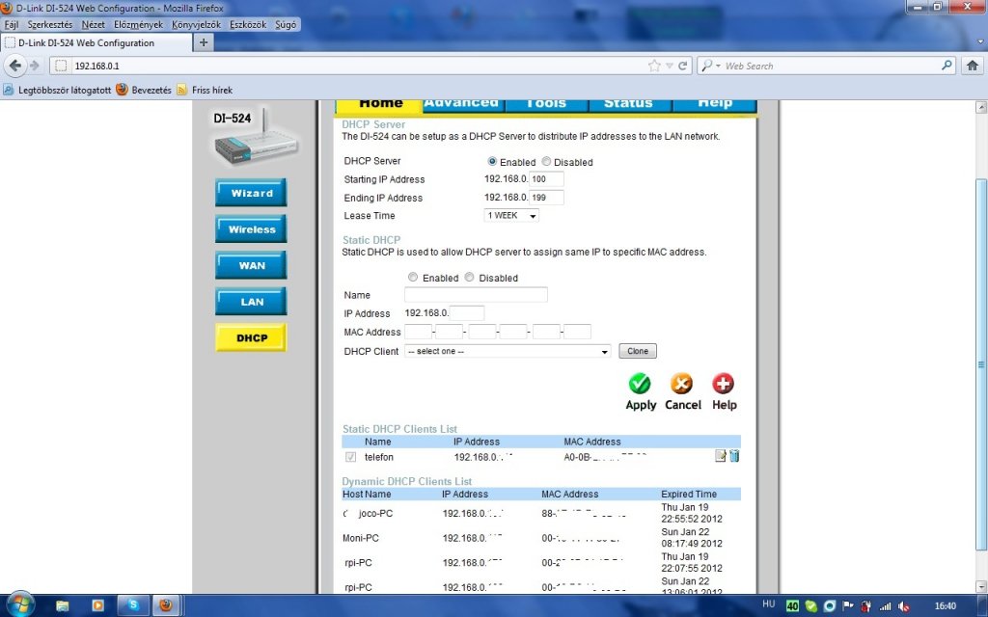Bookmark this page with the star icon
Viewport: 988px width, 617px height.
[x=654, y=66]
